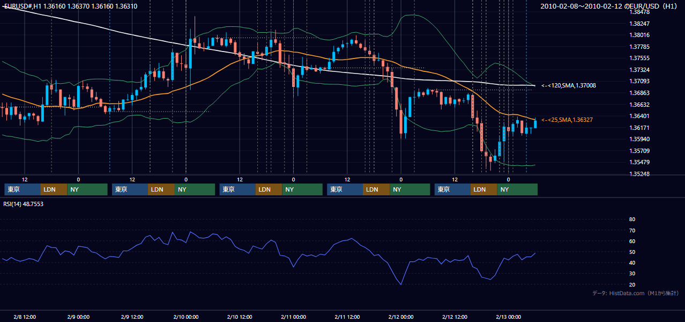Click RSI scale level 20
The image size is (685, 322).
[x=632, y=284]
